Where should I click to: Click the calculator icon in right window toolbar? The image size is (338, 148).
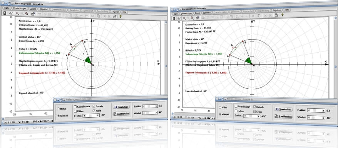[174, 18]
